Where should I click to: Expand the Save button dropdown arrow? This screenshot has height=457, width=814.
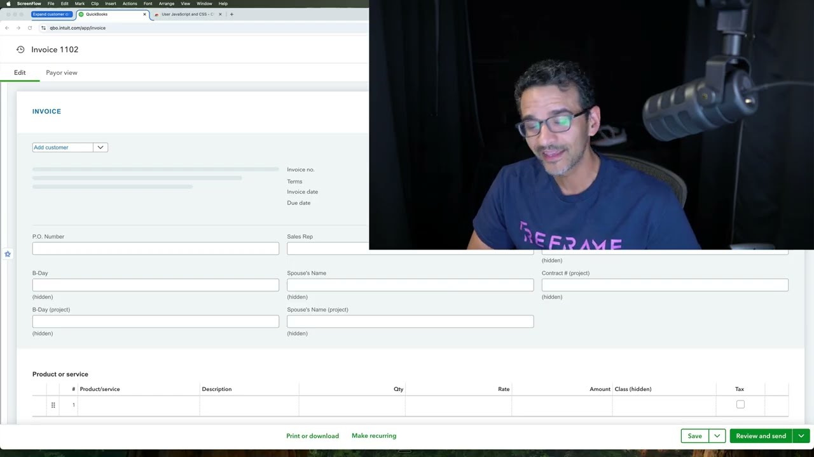(717, 436)
